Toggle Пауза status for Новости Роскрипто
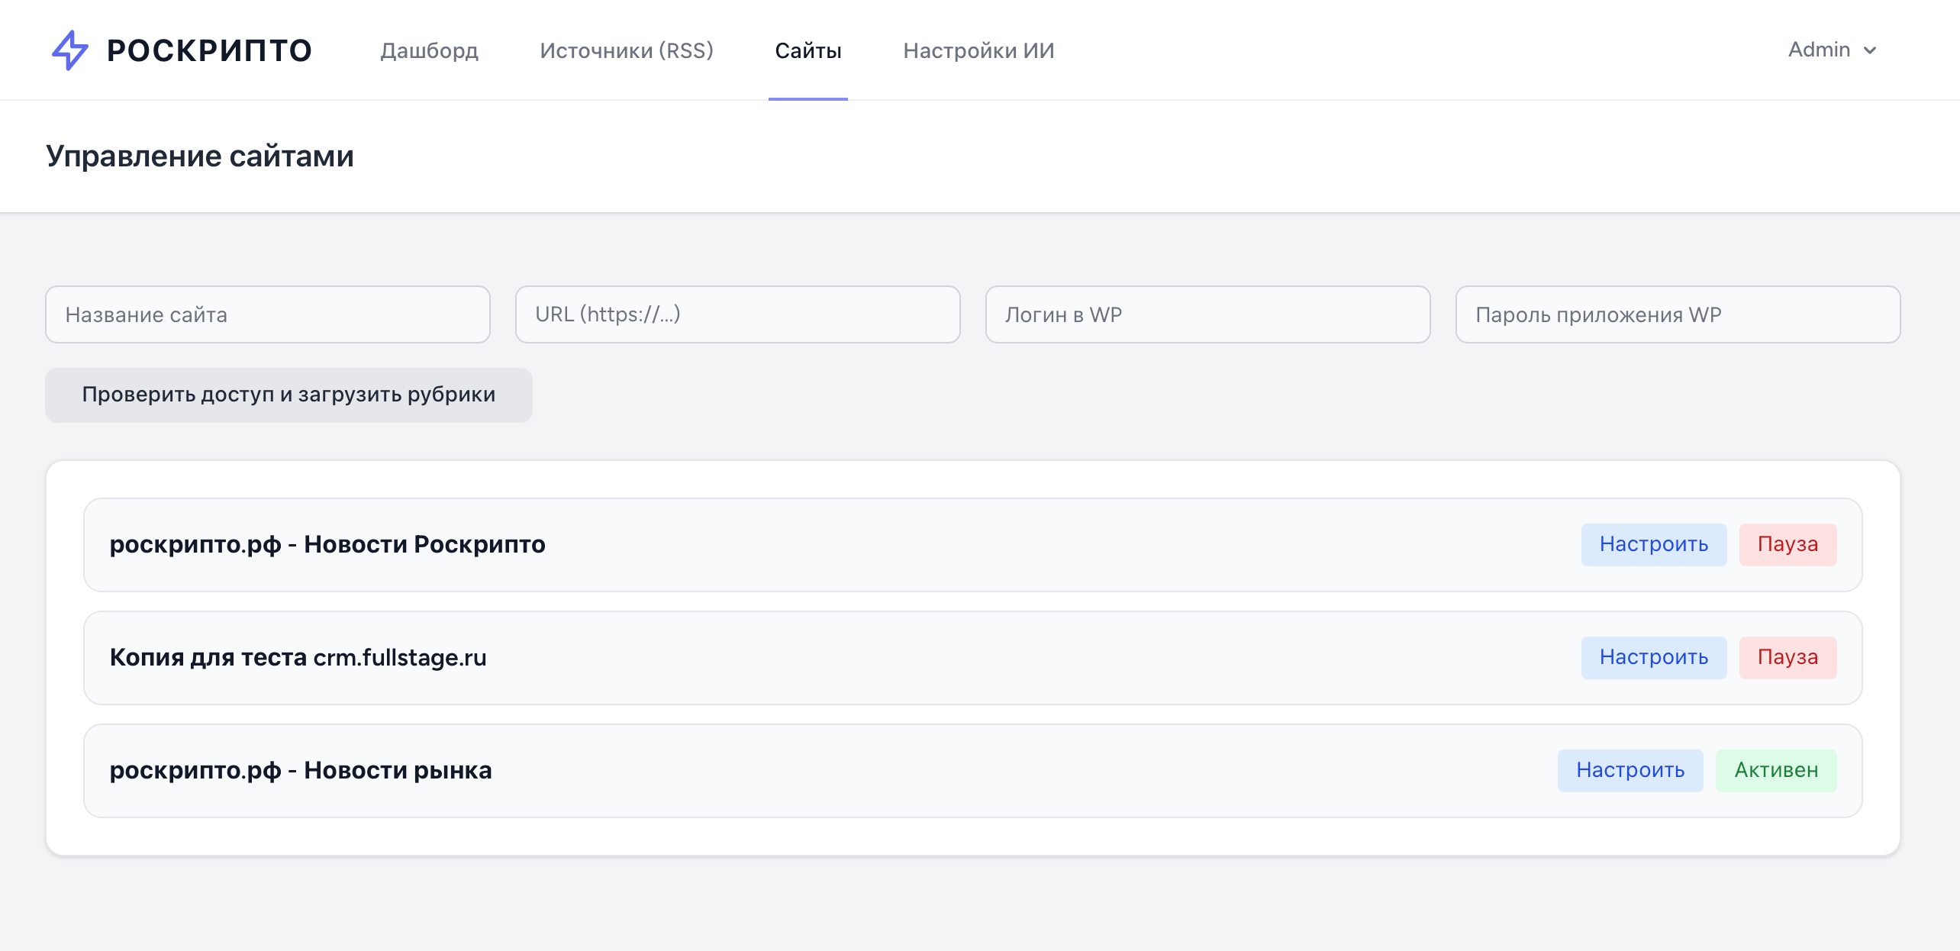 (1788, 544)
